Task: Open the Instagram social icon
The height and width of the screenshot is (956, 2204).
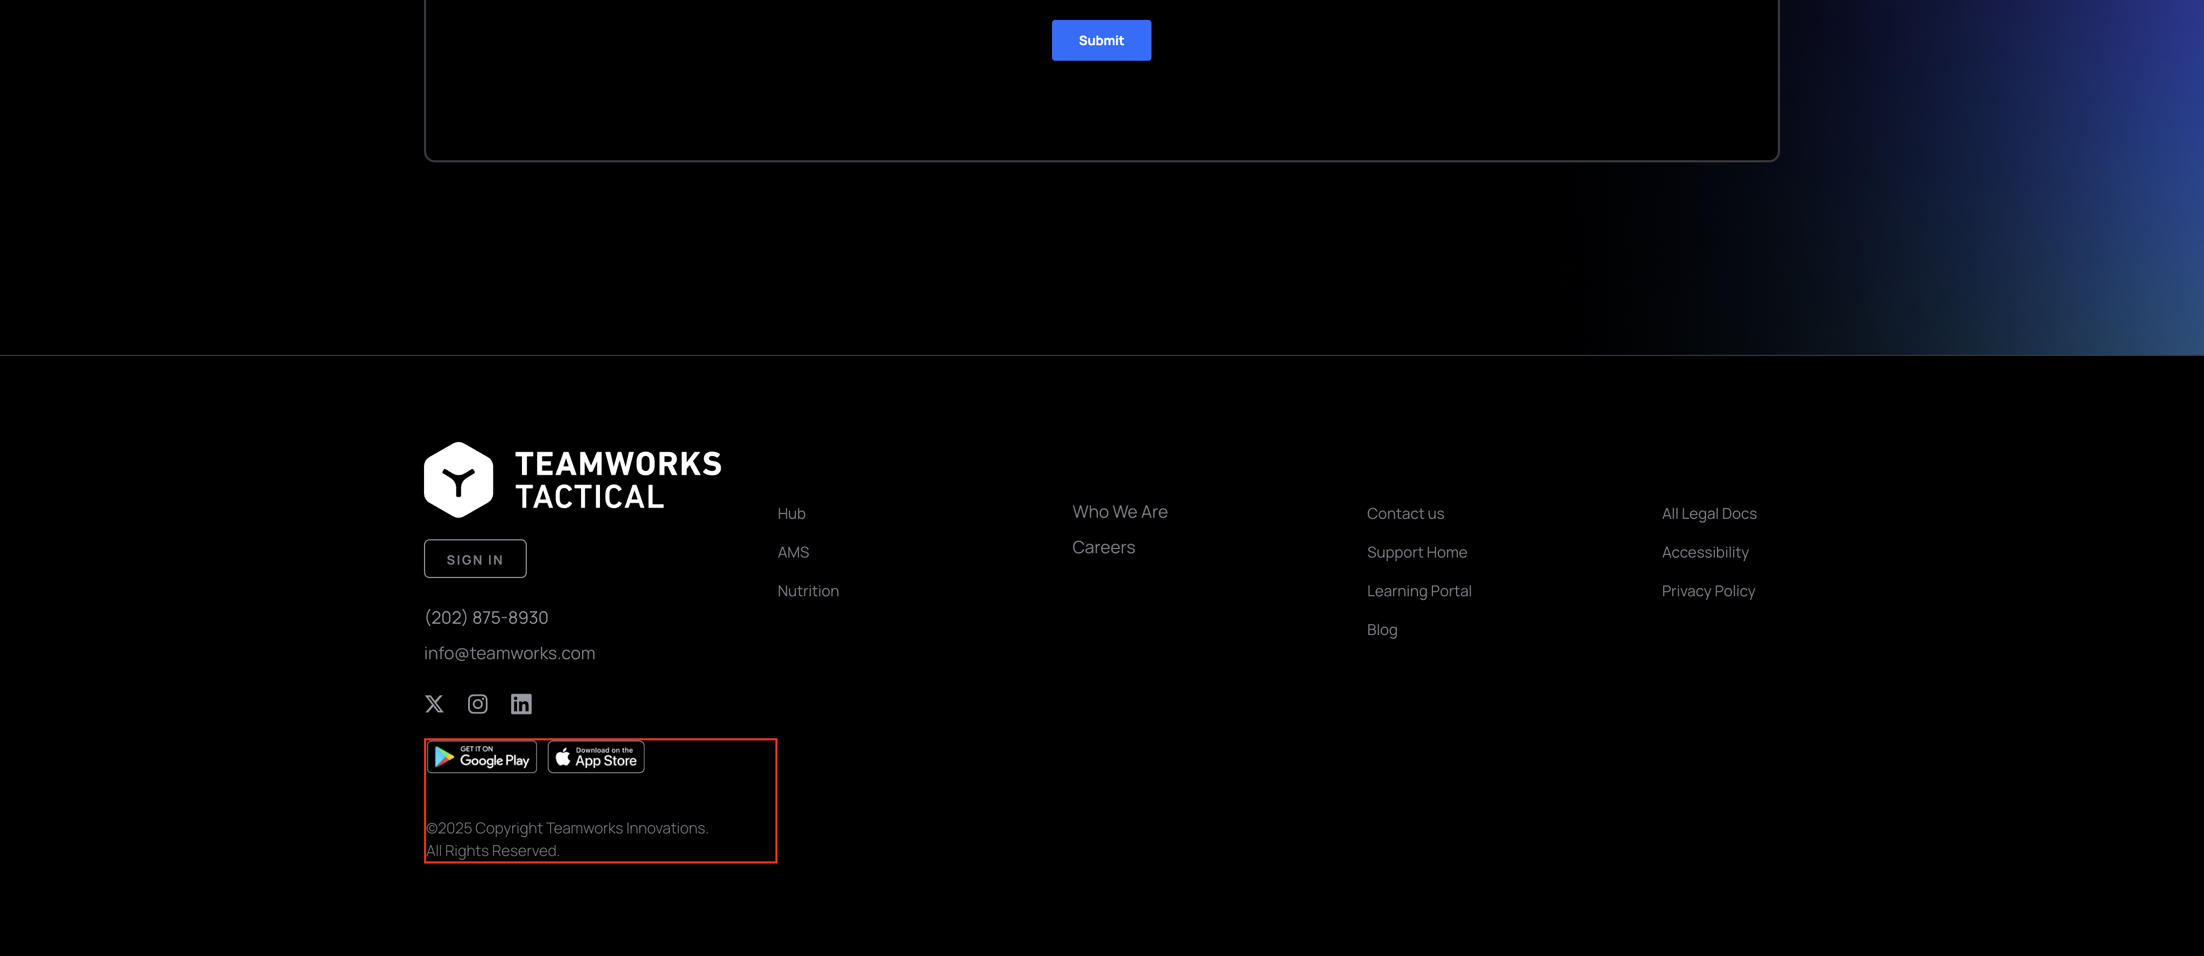Action: click(477, 704)
